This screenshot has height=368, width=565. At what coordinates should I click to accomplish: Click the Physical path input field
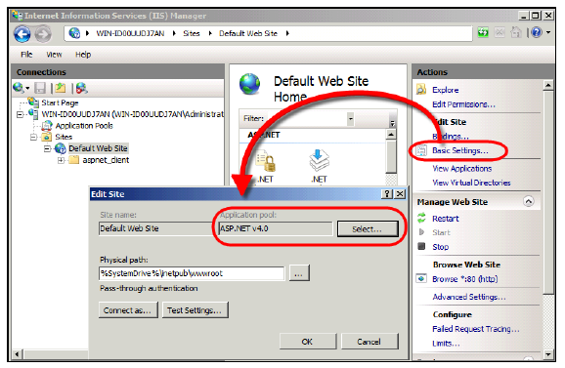pyautogui.click(x=192, y=273)
